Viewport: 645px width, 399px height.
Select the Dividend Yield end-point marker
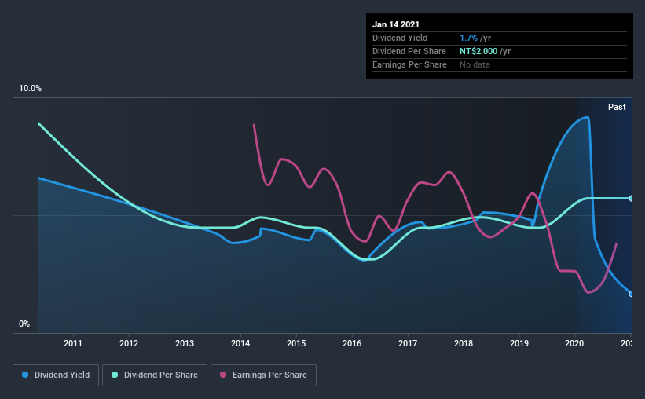tap(632, 294)
